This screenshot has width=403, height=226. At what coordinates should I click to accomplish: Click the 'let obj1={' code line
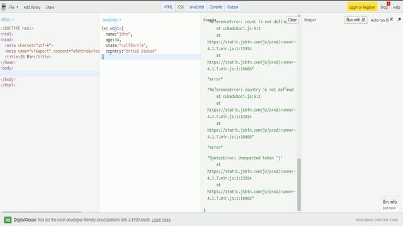[x=112, y=28]
